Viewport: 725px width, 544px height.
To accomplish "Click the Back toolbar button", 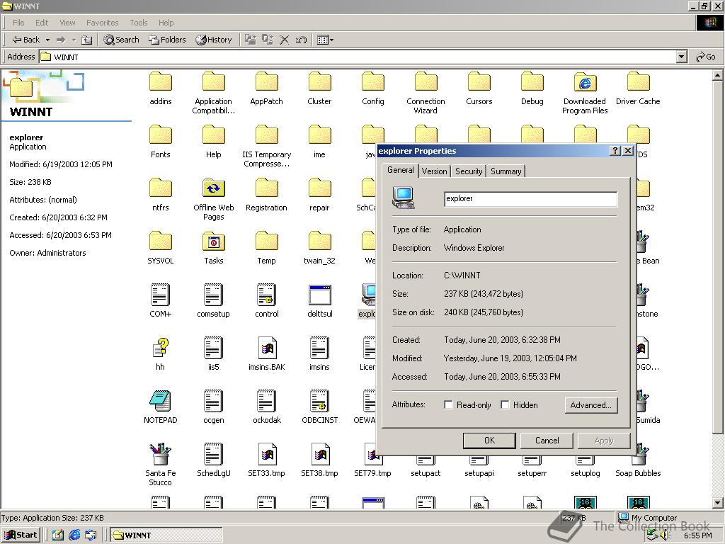I will (26, 40).
